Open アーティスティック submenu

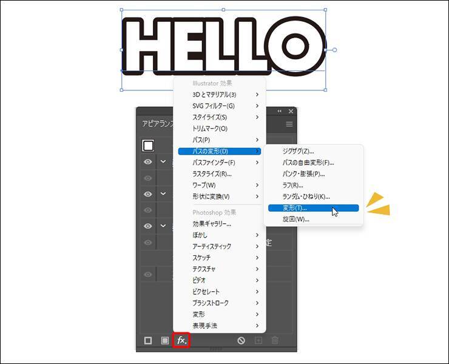point(220,246)
